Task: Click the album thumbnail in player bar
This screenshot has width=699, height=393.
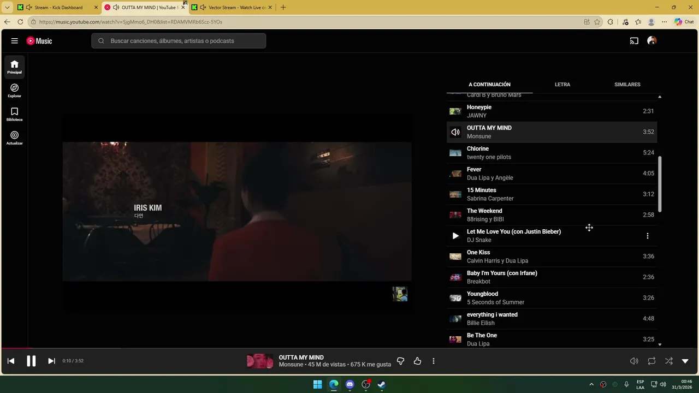Action: tap(260, 361)
